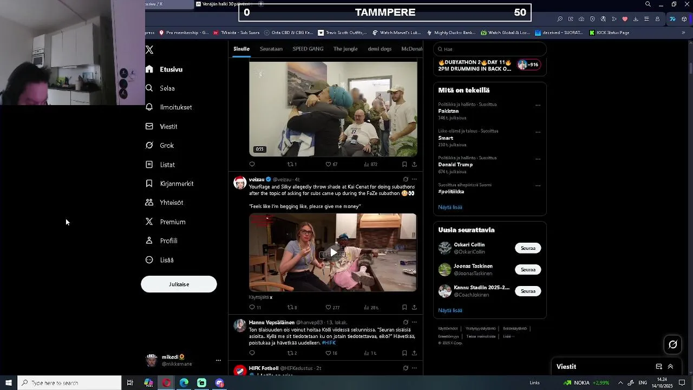Start new message in Viestit drawer
Screen dimensions: 693x390
click(659, 367)
